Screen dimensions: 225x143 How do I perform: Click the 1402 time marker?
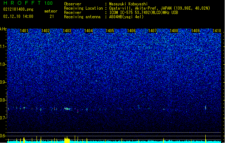click(45, 31)
